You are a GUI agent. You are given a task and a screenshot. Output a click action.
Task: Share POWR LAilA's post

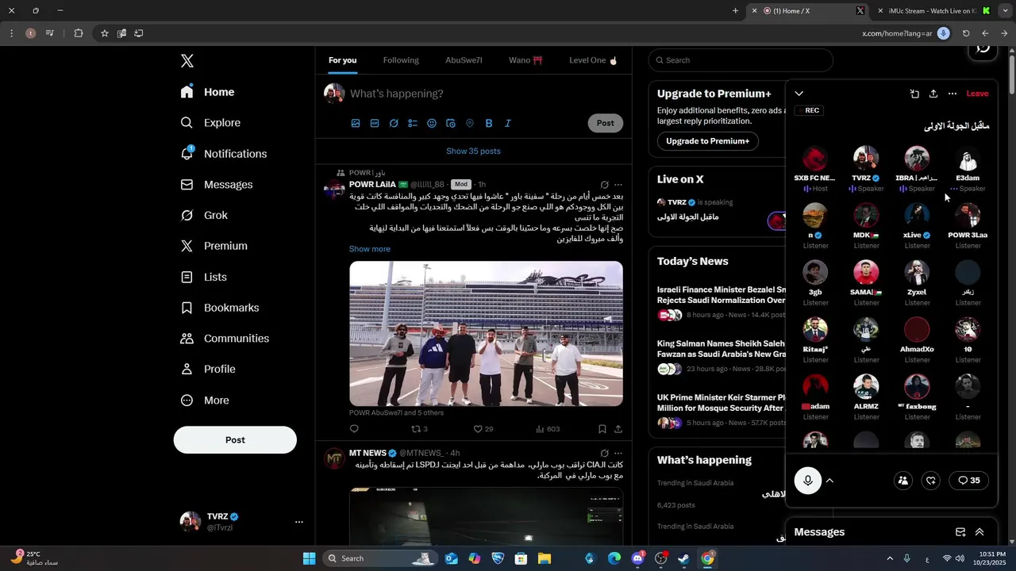618,429
